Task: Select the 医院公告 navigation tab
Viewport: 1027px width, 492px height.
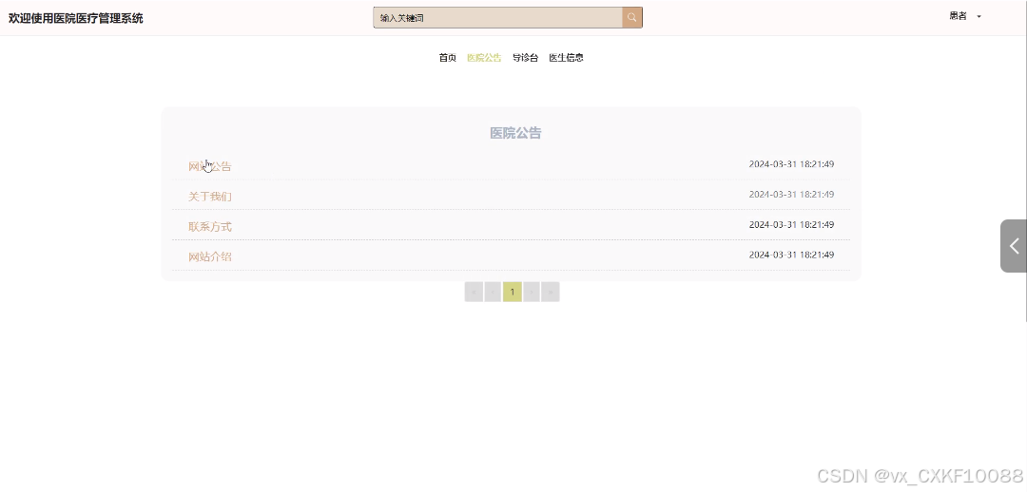Action: coord(484,58)
